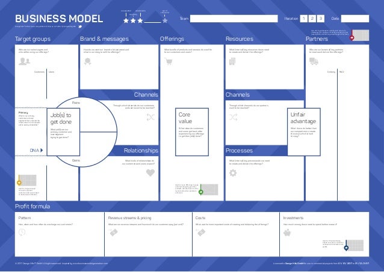
Task: Click the BUSINESS MODEL title
Action: click(59, 19)
